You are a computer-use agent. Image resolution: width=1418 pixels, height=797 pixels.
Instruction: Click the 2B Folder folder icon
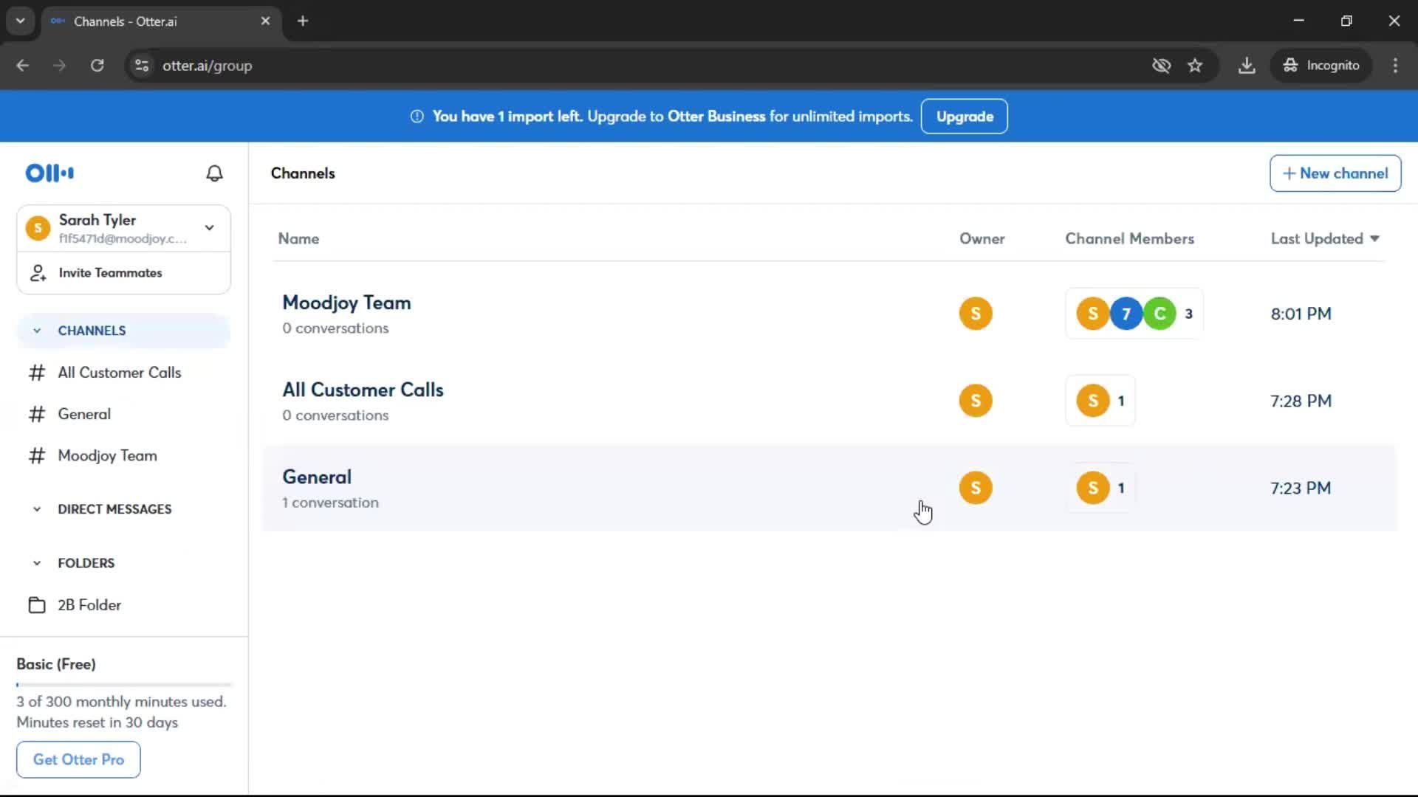pyautogui.click(x=37, y=605)
